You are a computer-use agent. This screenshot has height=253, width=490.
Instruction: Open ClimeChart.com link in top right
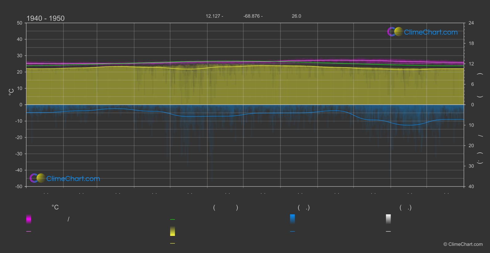point(431,32)
